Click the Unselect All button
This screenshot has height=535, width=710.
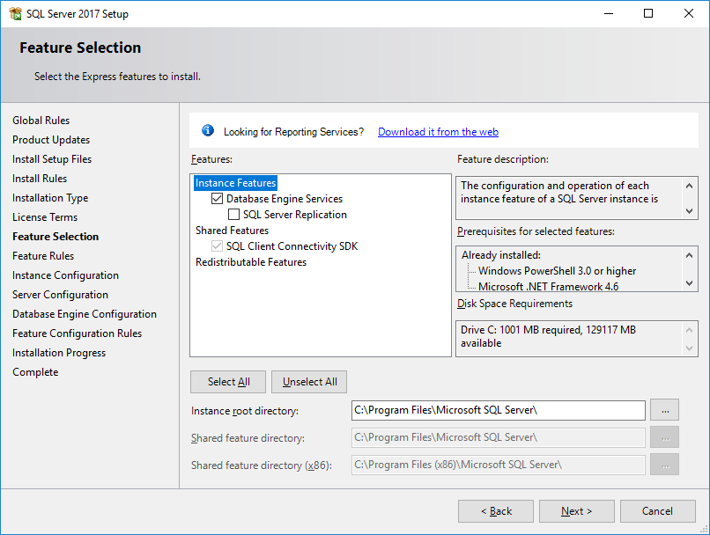click(x=309, y=382)
